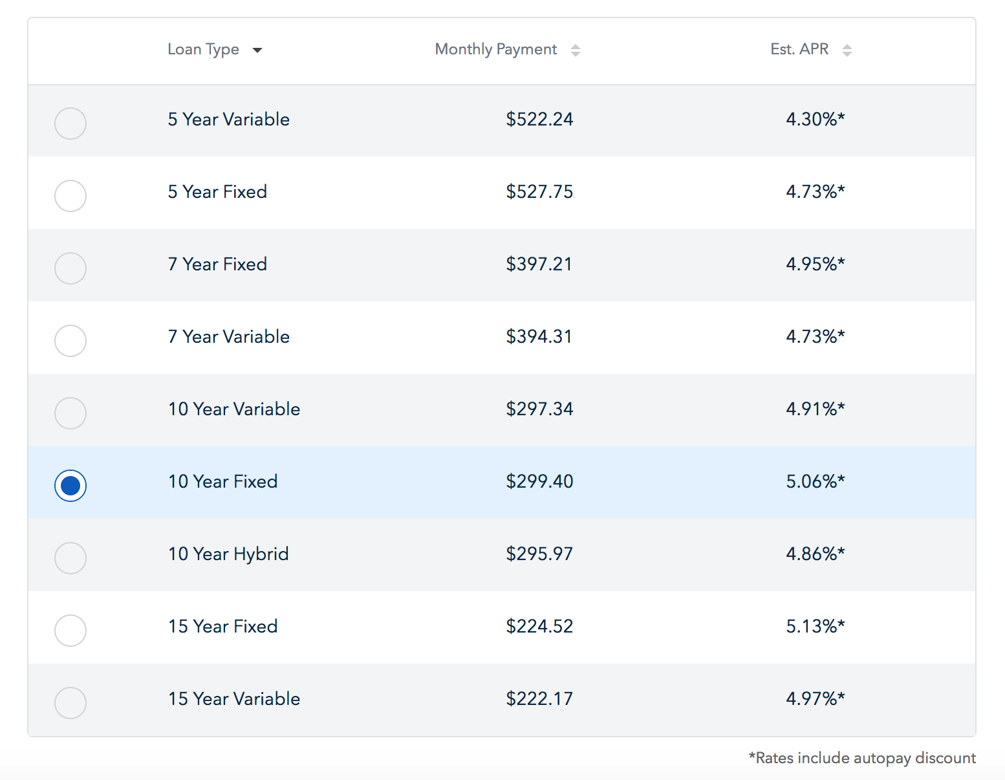This screenshot has width=1005, height=780.
Task: Pick the 7 Year Variable radio button
Action: [70, 340]
